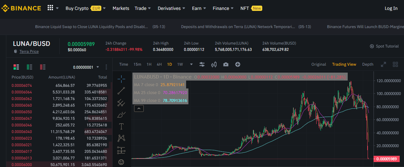Viewport: 404px width, 167px height.
Task: Show only buy orders in order book
Action: (x=29, y=67)
